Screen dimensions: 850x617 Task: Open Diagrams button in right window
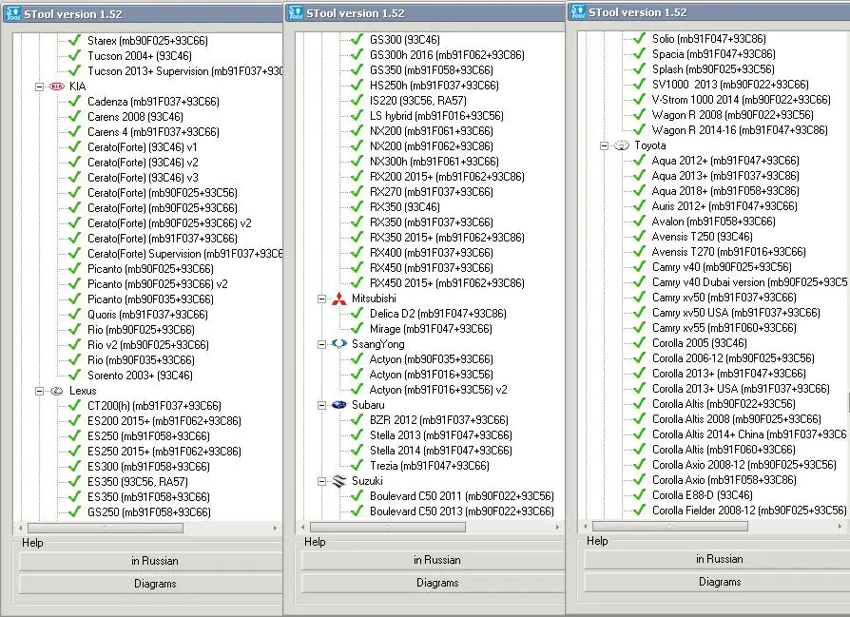[x=717, y=582]
